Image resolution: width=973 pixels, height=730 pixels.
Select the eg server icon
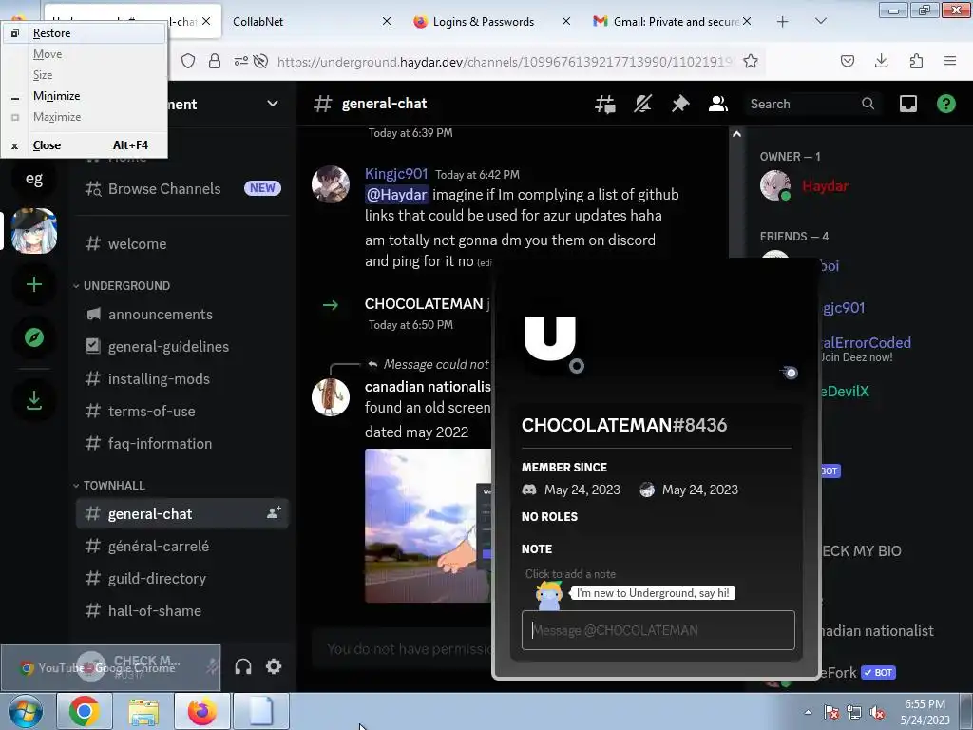(34, 179)
